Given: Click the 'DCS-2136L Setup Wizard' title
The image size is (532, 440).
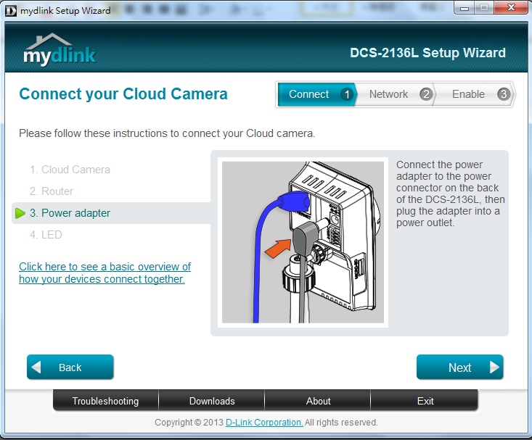Looking at the screenshot, I should (x=427, y=52).
